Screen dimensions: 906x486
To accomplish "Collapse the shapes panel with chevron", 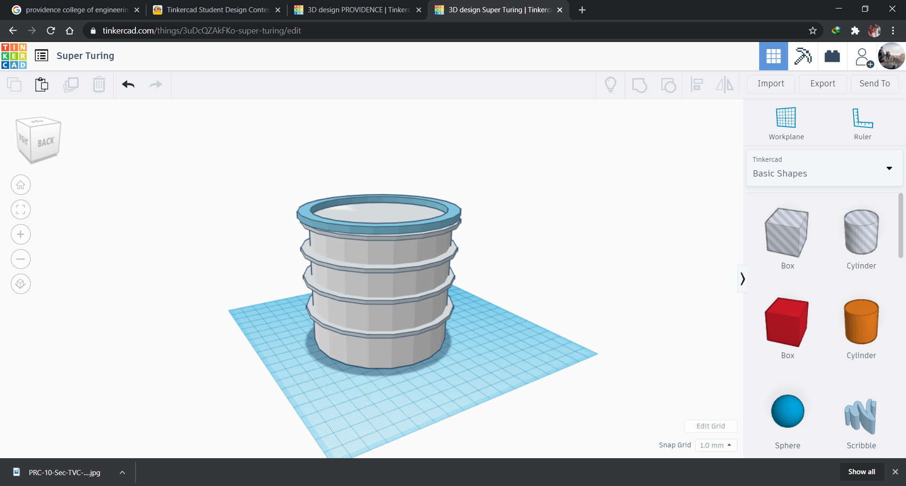I will [x=742, y=279].
